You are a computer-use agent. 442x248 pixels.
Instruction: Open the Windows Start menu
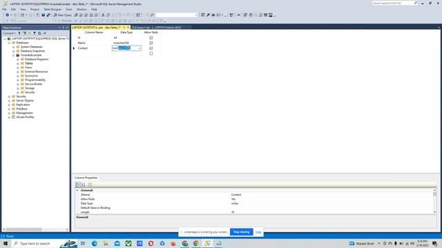6,243
